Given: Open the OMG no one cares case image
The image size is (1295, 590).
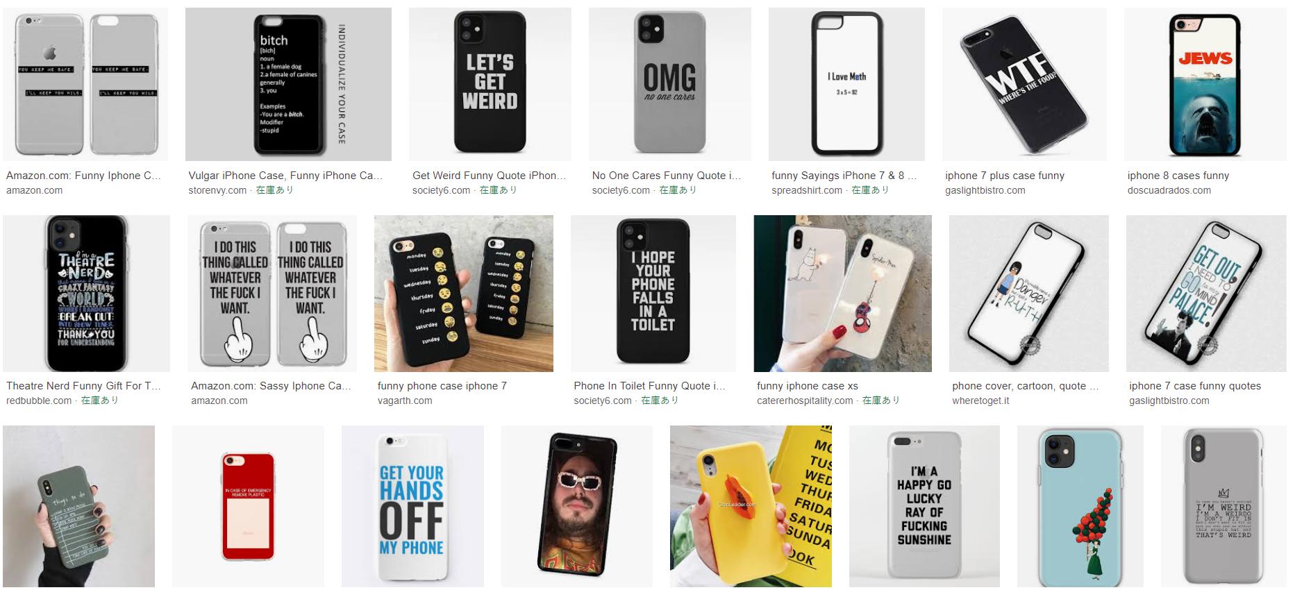Looking at the screenshot, I should (669, 84).
